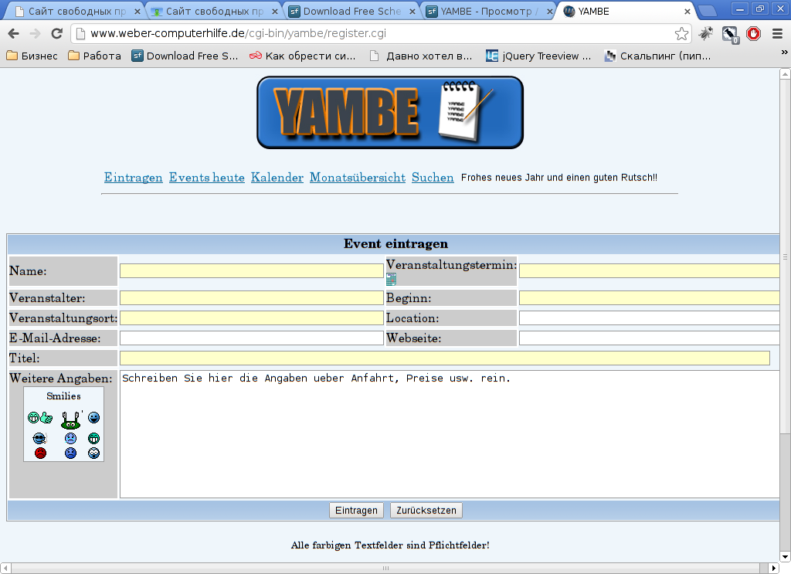The image size is (791, 574).
Task: Click the YAMBE logo banner
Action: point(390,113)
